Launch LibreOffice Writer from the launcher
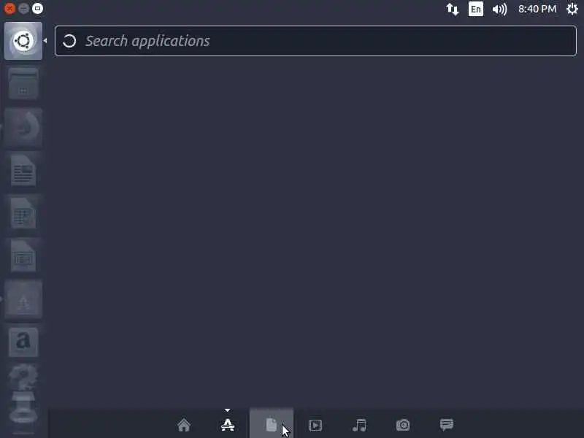This screenshot has height=438, width=584. pyautogui.click(x=23, y=170)
